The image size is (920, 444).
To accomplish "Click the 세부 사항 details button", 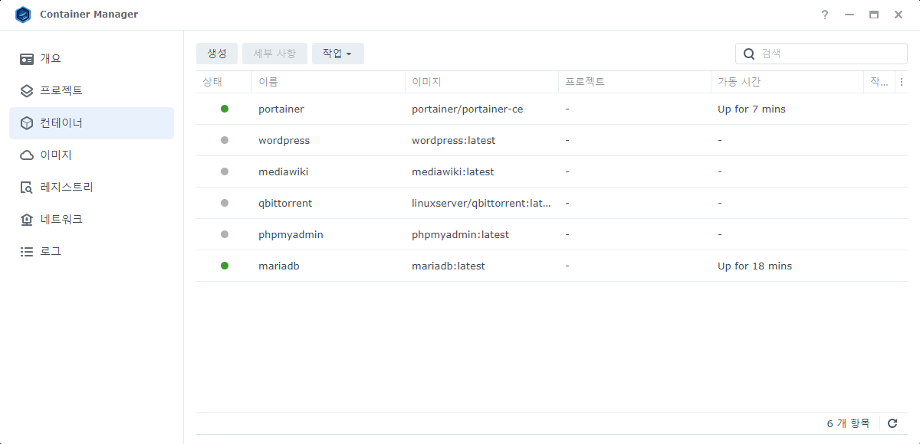I will [274, 54].
